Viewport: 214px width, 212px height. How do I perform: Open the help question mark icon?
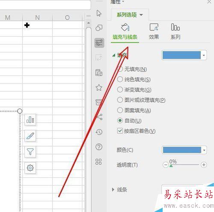[x=99, y=147]
